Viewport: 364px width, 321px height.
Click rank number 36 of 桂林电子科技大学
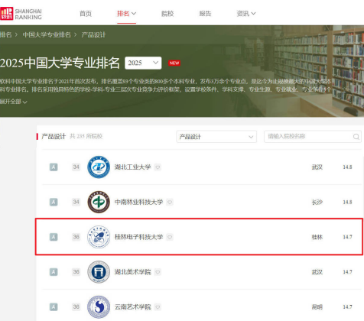click(76, 237)
